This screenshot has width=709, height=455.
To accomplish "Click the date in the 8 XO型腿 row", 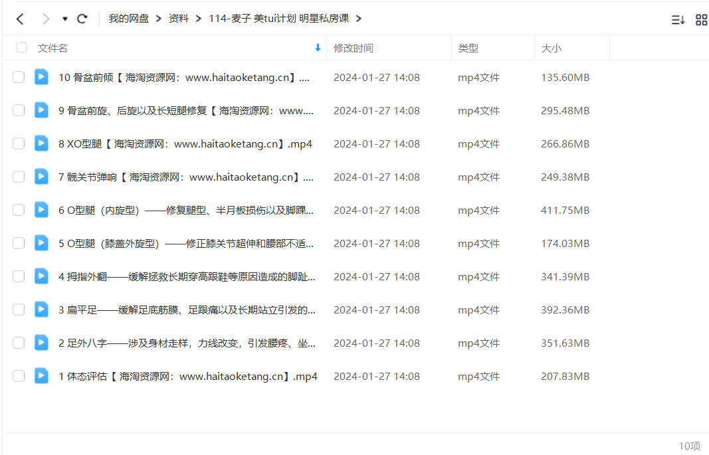I will (377, 143).
